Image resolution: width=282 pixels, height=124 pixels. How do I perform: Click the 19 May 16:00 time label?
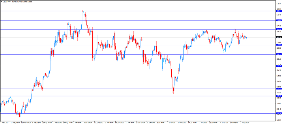click(x=36, y=123)
